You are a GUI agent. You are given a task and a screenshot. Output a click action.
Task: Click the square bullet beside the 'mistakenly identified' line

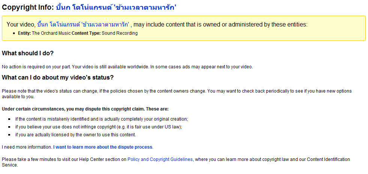9,119
